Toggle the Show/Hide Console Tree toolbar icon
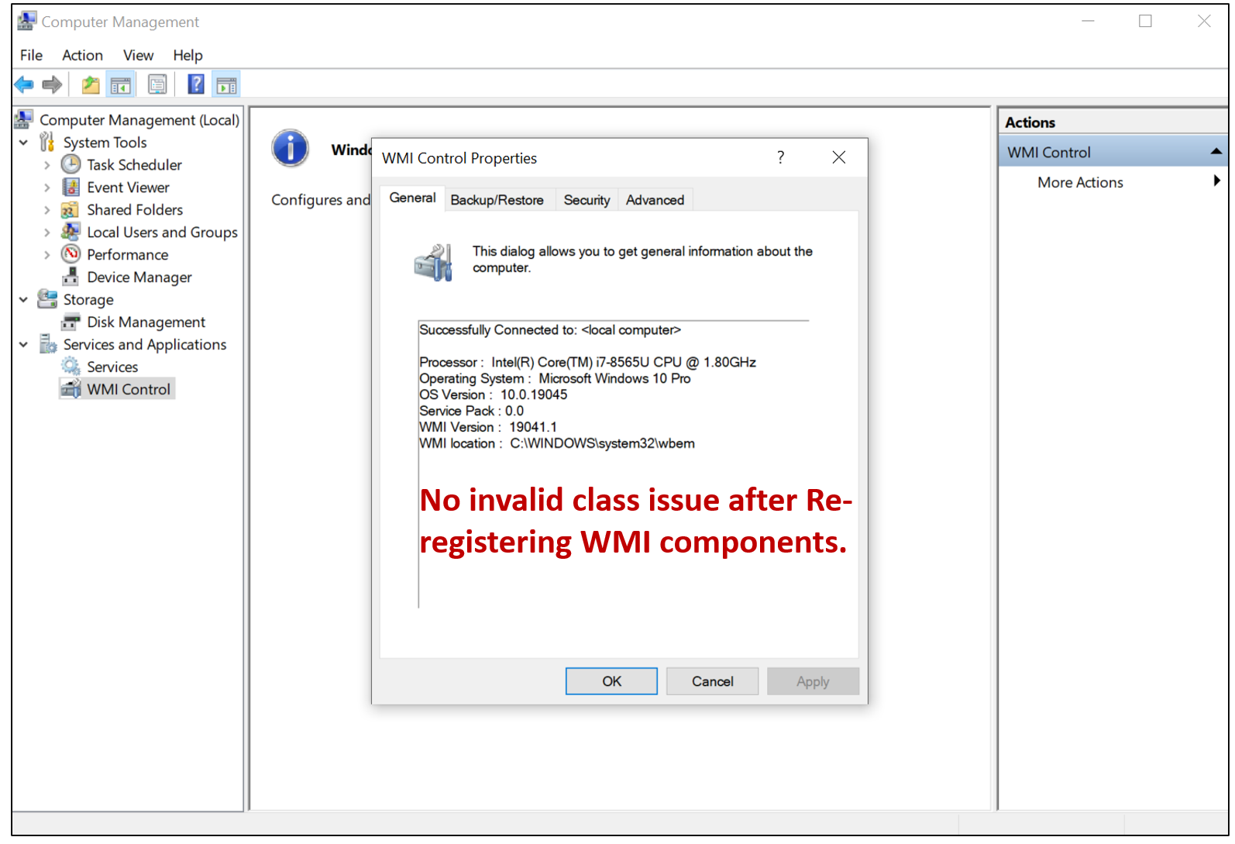This screenshot has width=1235, height=844. pos(121,84)
